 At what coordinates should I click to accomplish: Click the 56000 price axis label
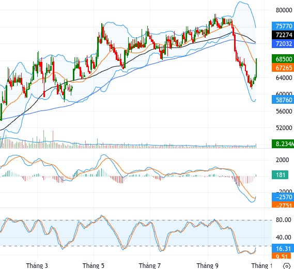click(284, 112)
